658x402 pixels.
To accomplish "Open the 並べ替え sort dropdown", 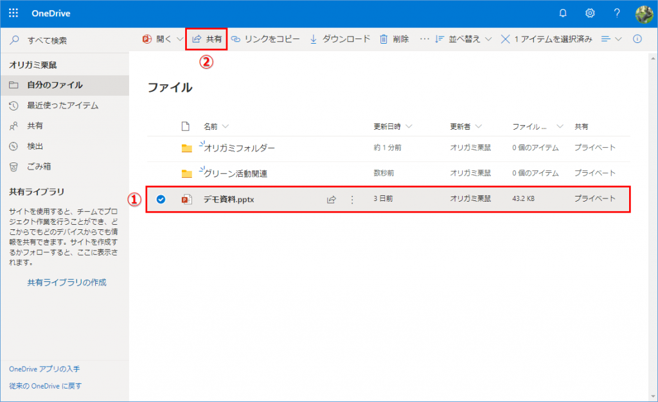I will (x=463, y=39).
